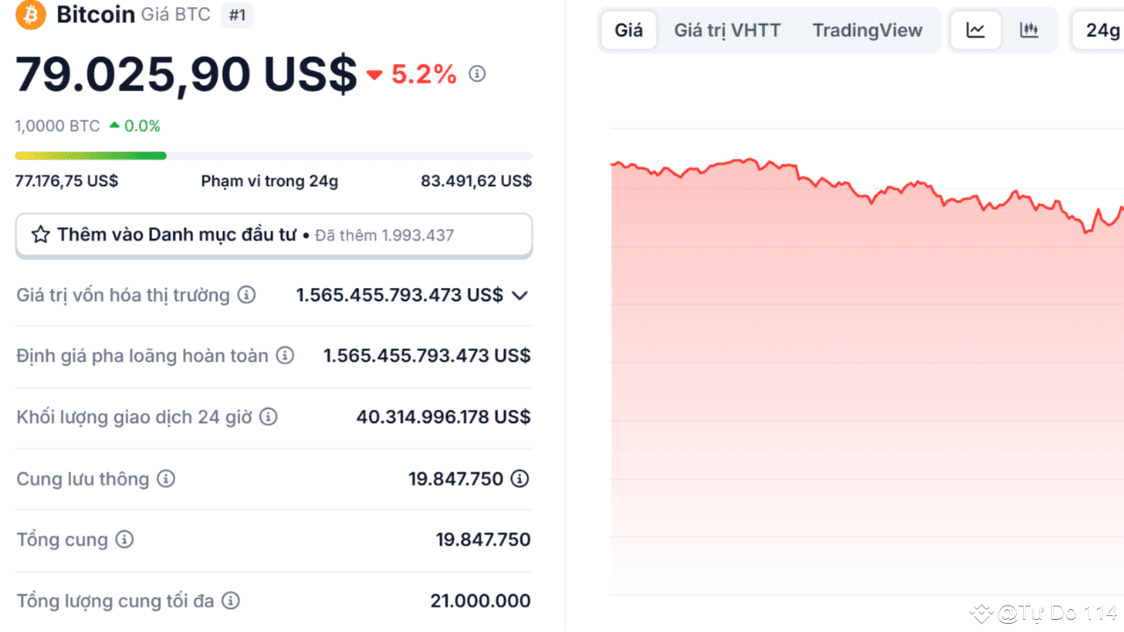The height and width of the screenshot is (632, 1124).
Task: Click the info icon next to Giá trị vốn hóa thị trường
Action: point(249,295)
